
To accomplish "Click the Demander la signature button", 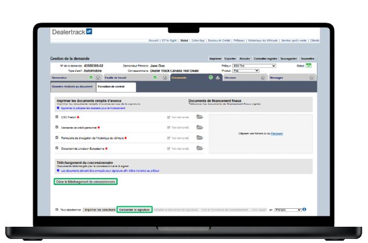I will pos(135,209).
